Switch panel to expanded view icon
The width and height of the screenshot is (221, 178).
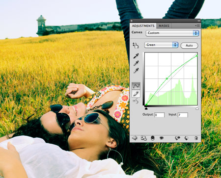point(143,138)
